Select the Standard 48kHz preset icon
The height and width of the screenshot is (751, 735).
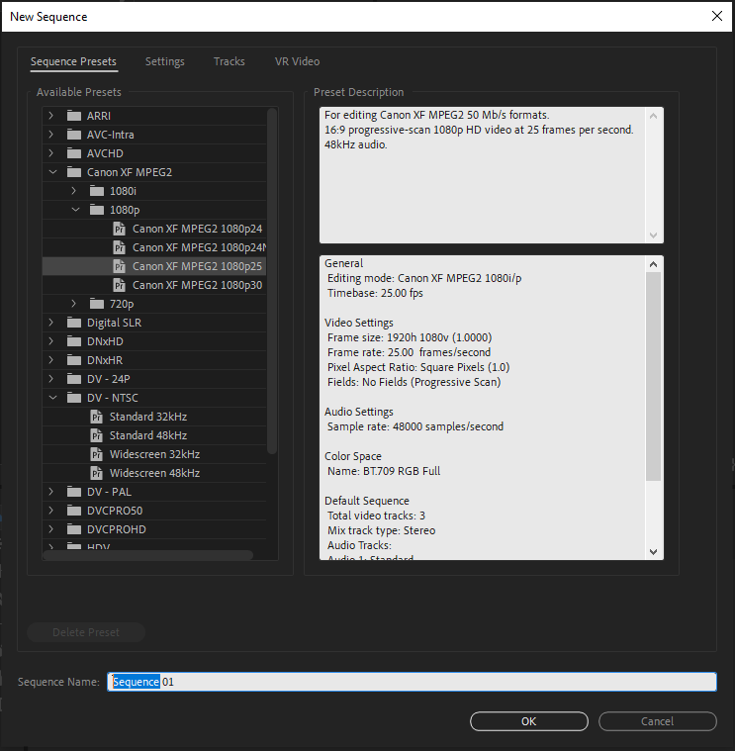tap(96, 435)
